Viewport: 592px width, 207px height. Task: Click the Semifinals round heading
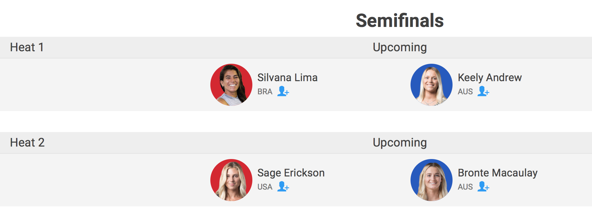point(400,20)
